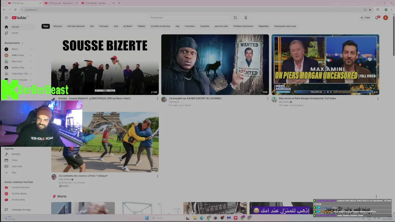Open the YouTube hamburger guide menu
This screenshot has height=222, width=395.
[6, 18]
